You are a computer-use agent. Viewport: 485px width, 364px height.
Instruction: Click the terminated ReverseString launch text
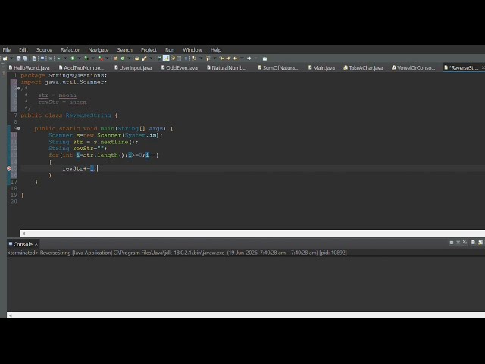[177, 253]
